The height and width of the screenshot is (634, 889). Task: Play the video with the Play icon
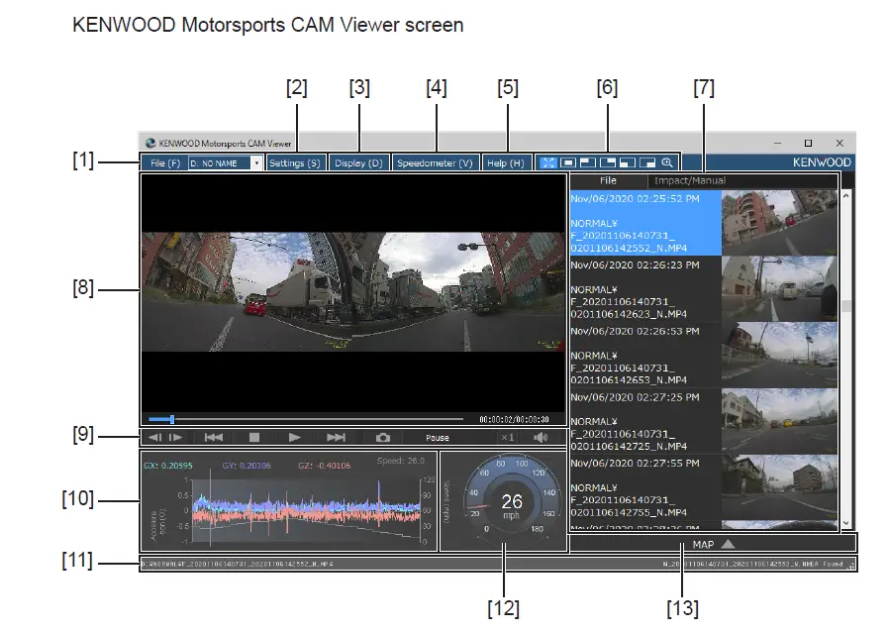294,437
